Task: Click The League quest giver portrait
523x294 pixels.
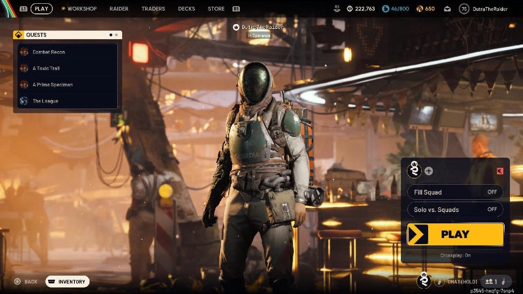Action: (x=24, y=101)
